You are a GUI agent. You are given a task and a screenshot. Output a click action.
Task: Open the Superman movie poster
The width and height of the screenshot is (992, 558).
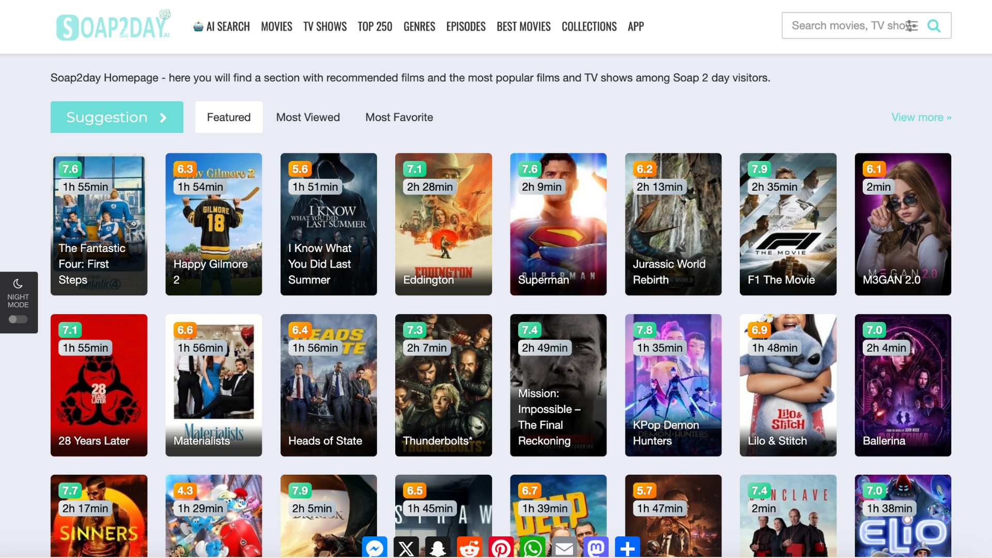point(558,224)
